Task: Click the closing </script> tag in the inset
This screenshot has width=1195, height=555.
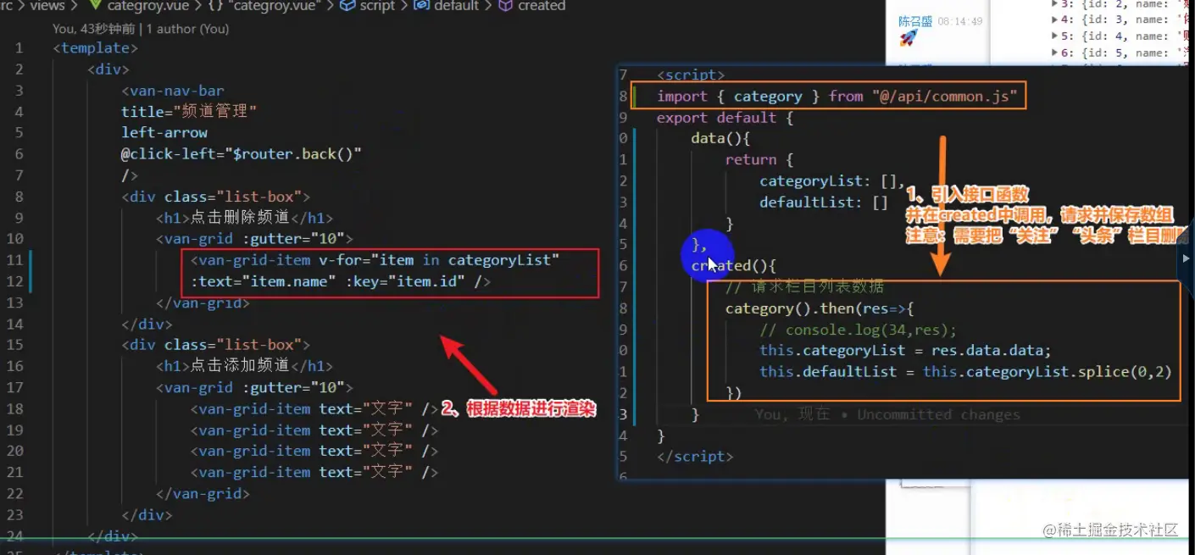Action: (x=695, y=457)
